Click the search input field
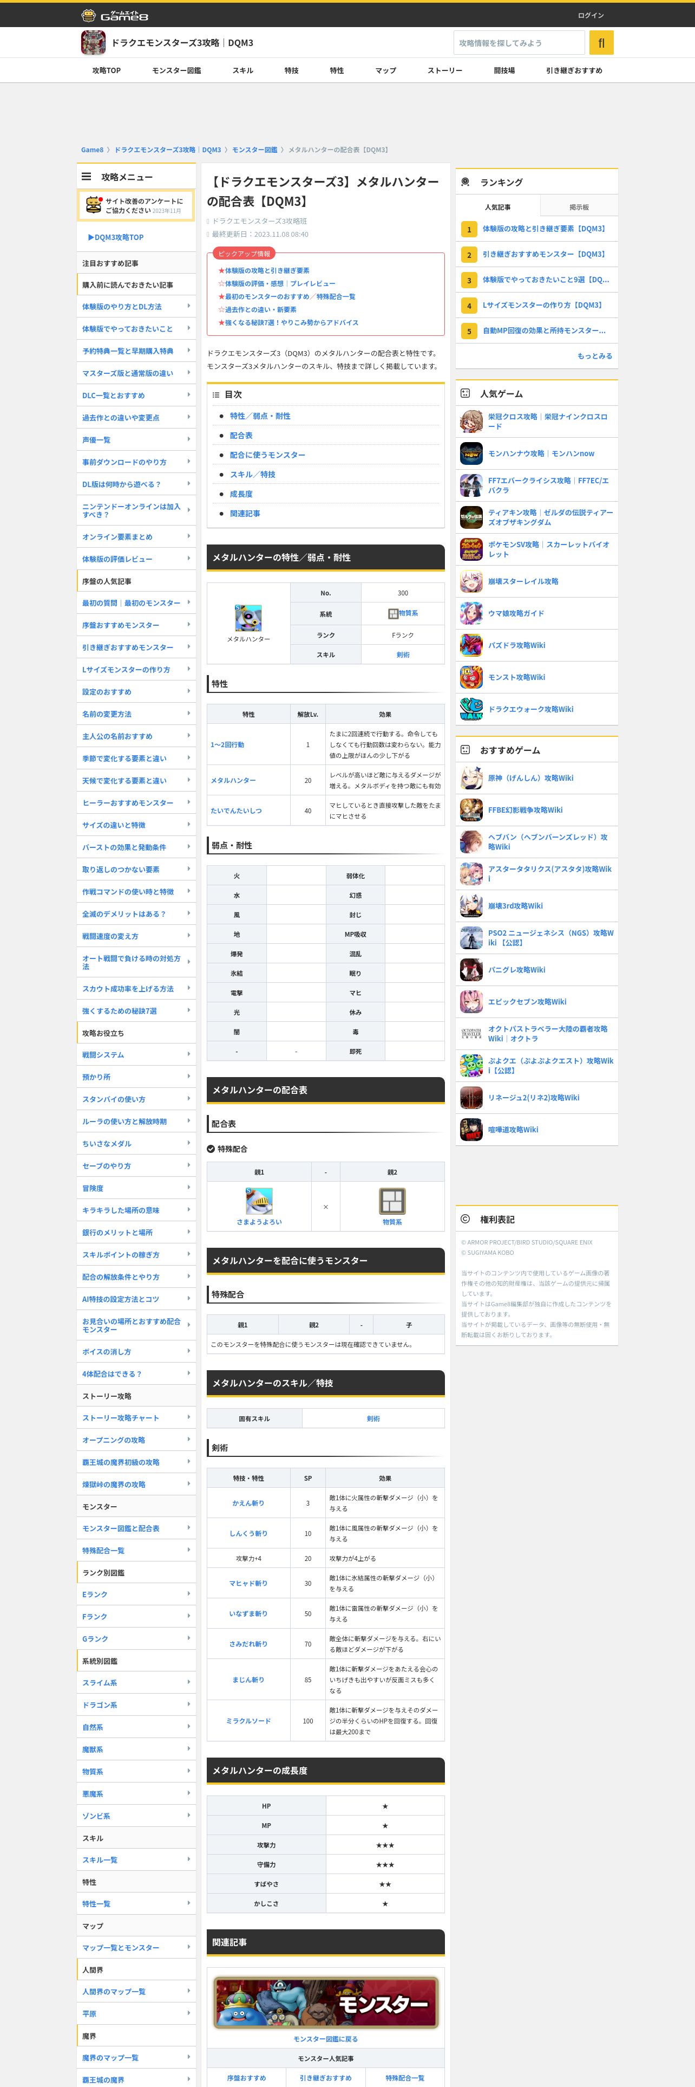The image size is (695, 2087). coord(519,43)
